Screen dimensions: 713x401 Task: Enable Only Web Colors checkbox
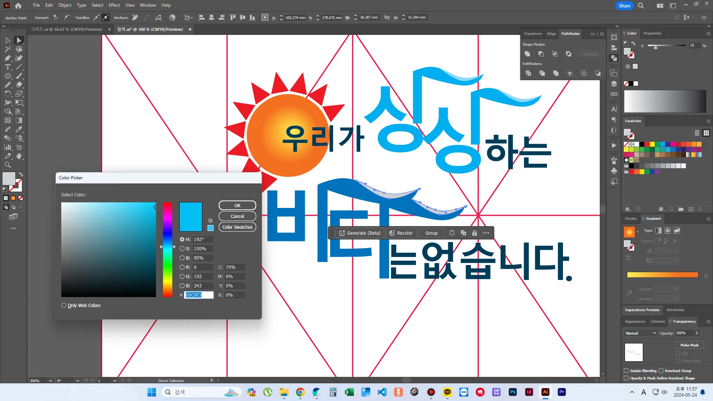click(x=64, y=306)
